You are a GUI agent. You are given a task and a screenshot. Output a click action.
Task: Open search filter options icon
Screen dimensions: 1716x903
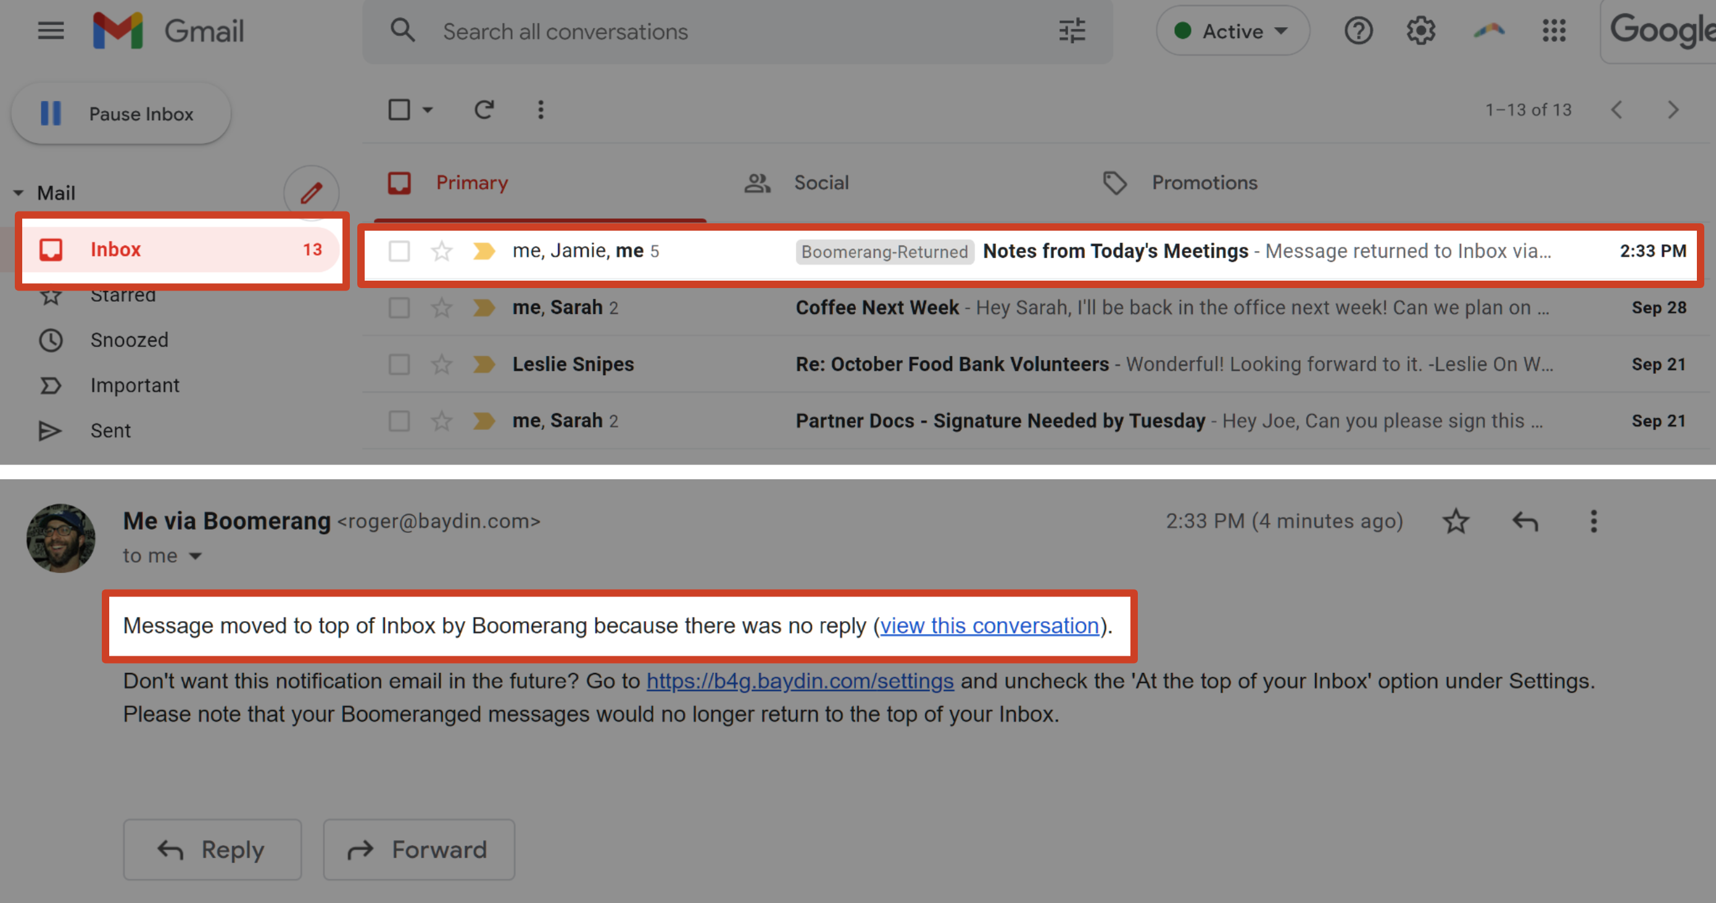point(1072,31)
